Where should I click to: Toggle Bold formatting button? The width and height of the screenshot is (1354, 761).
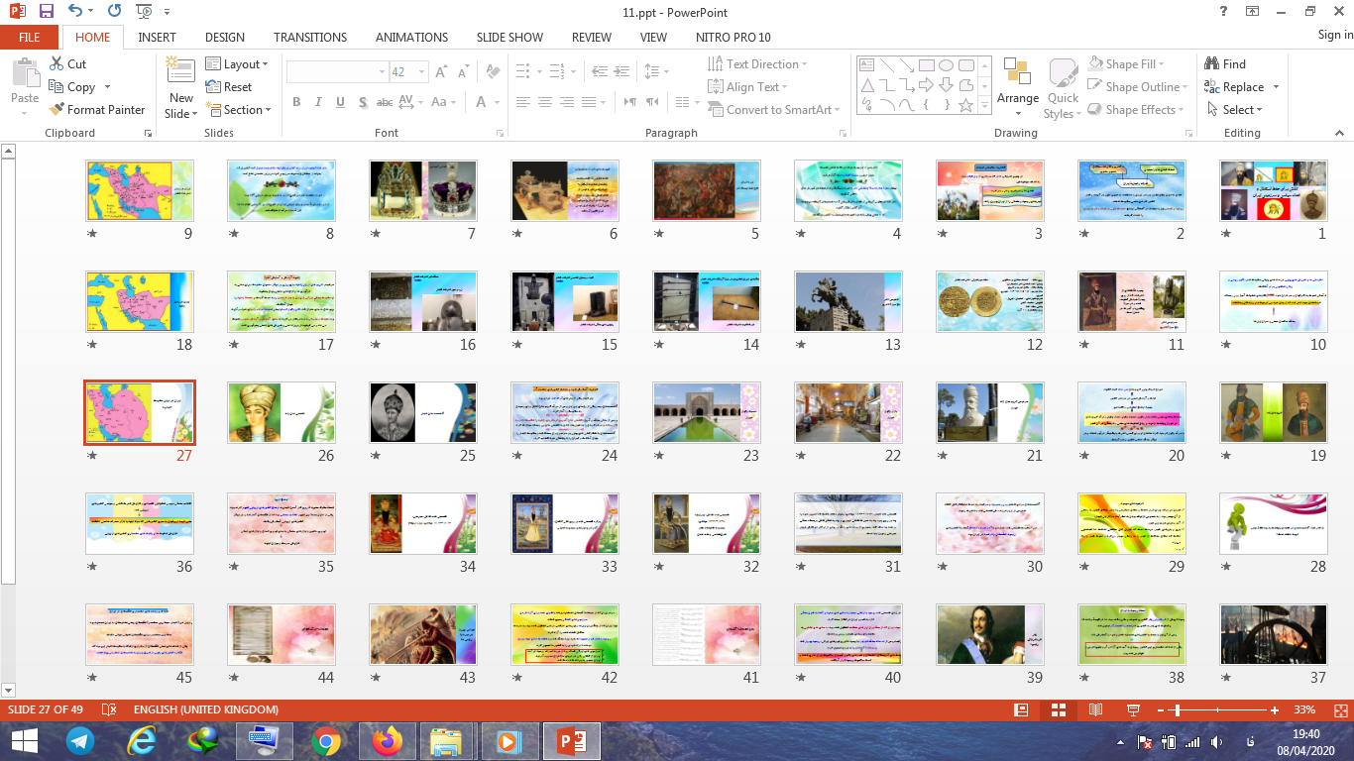(x=296, y=102)
